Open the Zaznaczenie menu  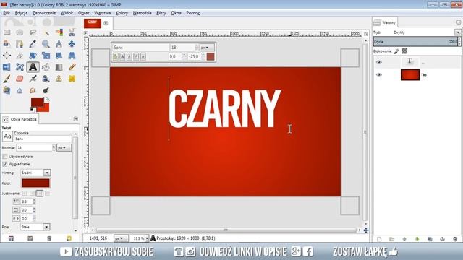coord(44,13)
